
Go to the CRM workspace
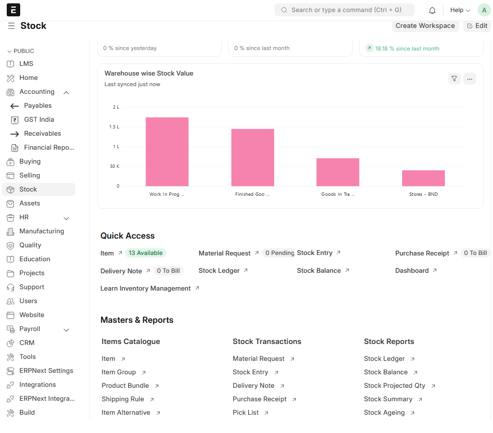pyautogui.click(x=27, y=343)
